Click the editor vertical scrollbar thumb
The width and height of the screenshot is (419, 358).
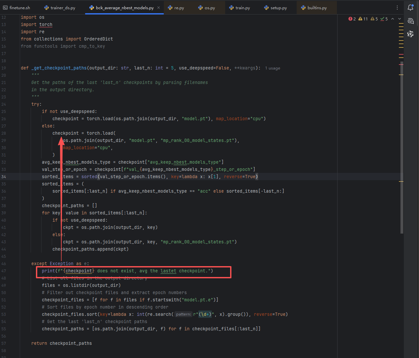point(402,148)
